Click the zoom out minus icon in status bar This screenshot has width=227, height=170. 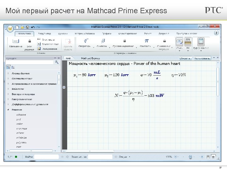tap(176, 157)
